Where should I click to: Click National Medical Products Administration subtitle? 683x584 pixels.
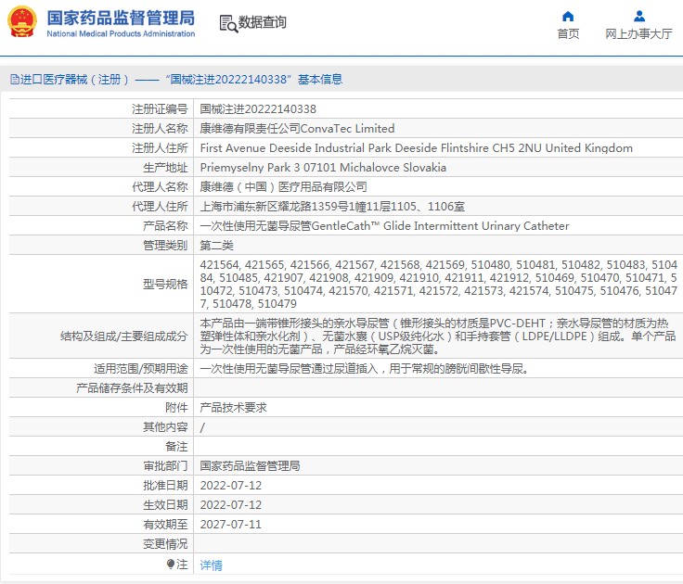tap(121, 33)
